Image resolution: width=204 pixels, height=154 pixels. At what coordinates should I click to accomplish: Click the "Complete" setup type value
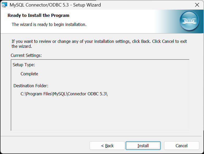point(29,74)
